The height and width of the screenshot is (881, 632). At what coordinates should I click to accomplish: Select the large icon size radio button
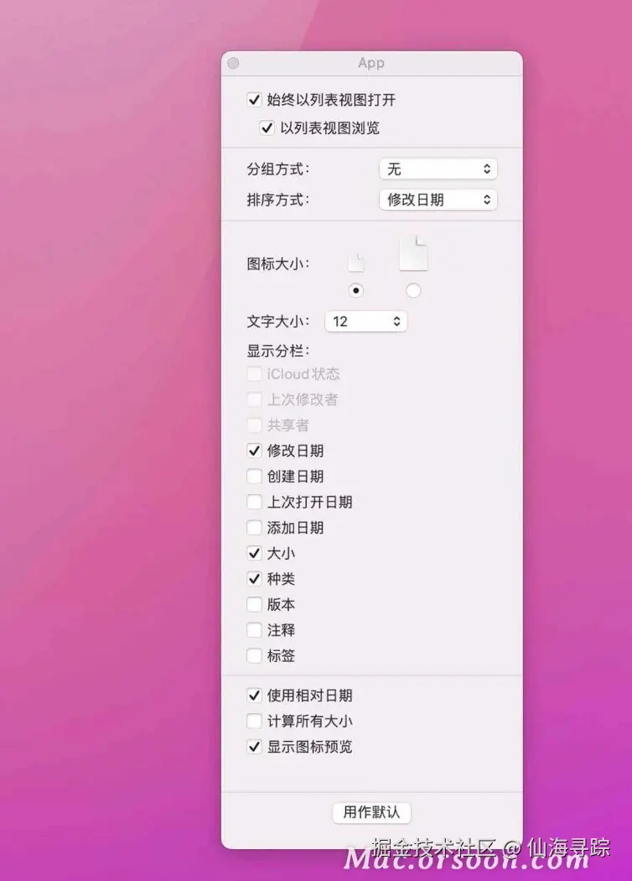[413, 290]
